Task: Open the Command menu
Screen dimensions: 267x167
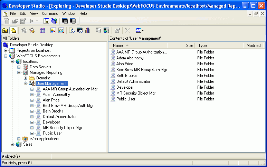Action: [50, 13]
